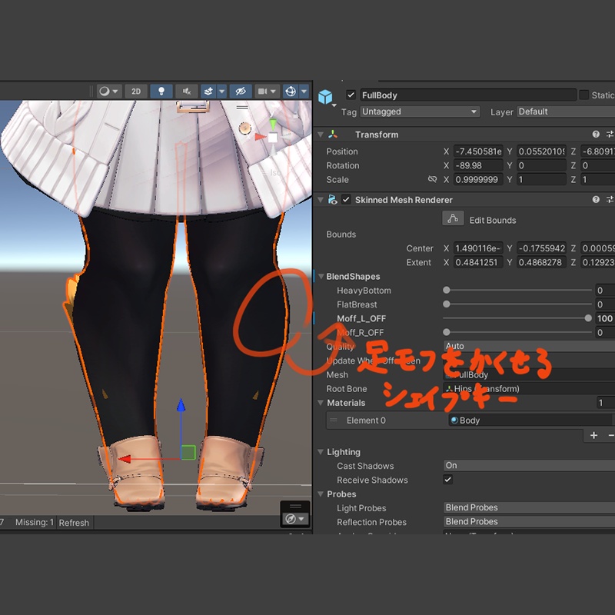The width and height of the screenshot is (615, 615).
Task: Open Skinned Mesh Renderer help icon
Action: [x=596, y=200]
